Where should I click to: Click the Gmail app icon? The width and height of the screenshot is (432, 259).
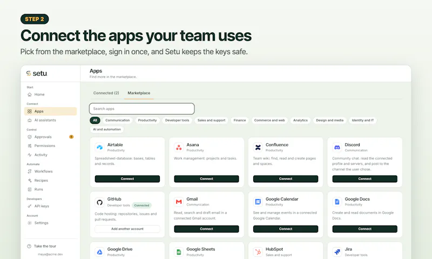tap(179, 202)
